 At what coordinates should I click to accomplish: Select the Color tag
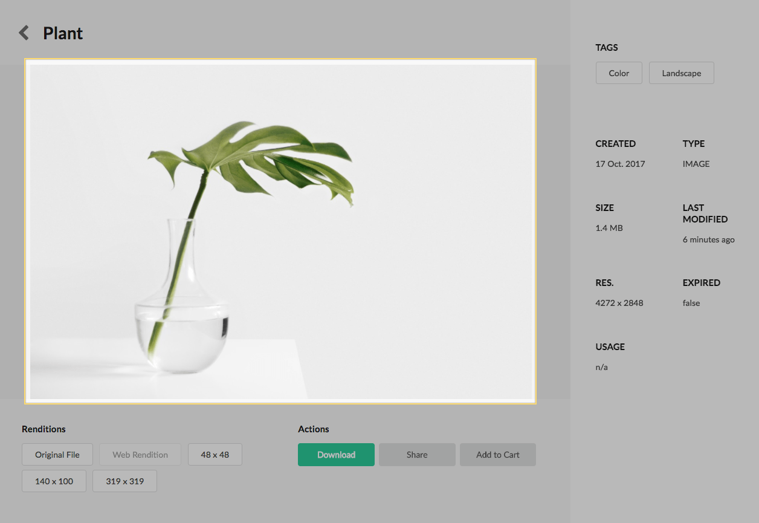(619, 73)
